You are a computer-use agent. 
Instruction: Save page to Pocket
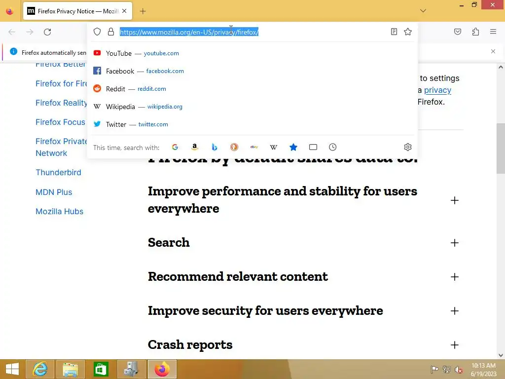point(457,32)
